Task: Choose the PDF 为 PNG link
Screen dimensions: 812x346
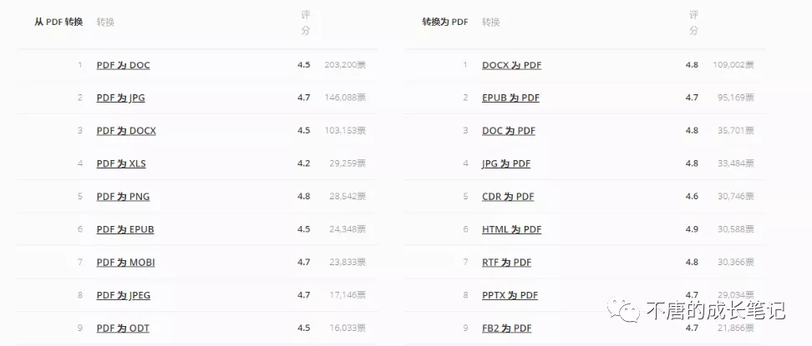Action: [x=123, y=197]
